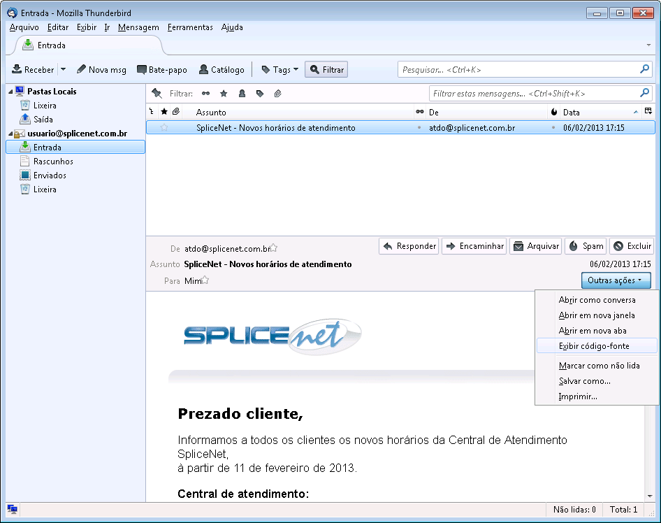Open the Ir menu

pyautogui.click(x=107, y=27)
